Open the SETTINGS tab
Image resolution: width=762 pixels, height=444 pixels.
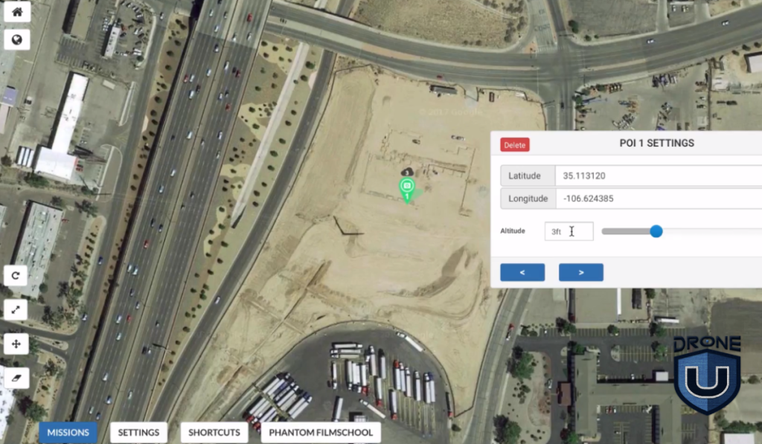(138, 432)
